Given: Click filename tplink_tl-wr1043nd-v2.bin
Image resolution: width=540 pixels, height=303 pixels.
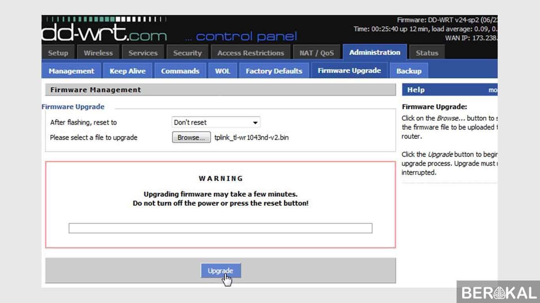Looking at the screenshot, I should point(251,138).
